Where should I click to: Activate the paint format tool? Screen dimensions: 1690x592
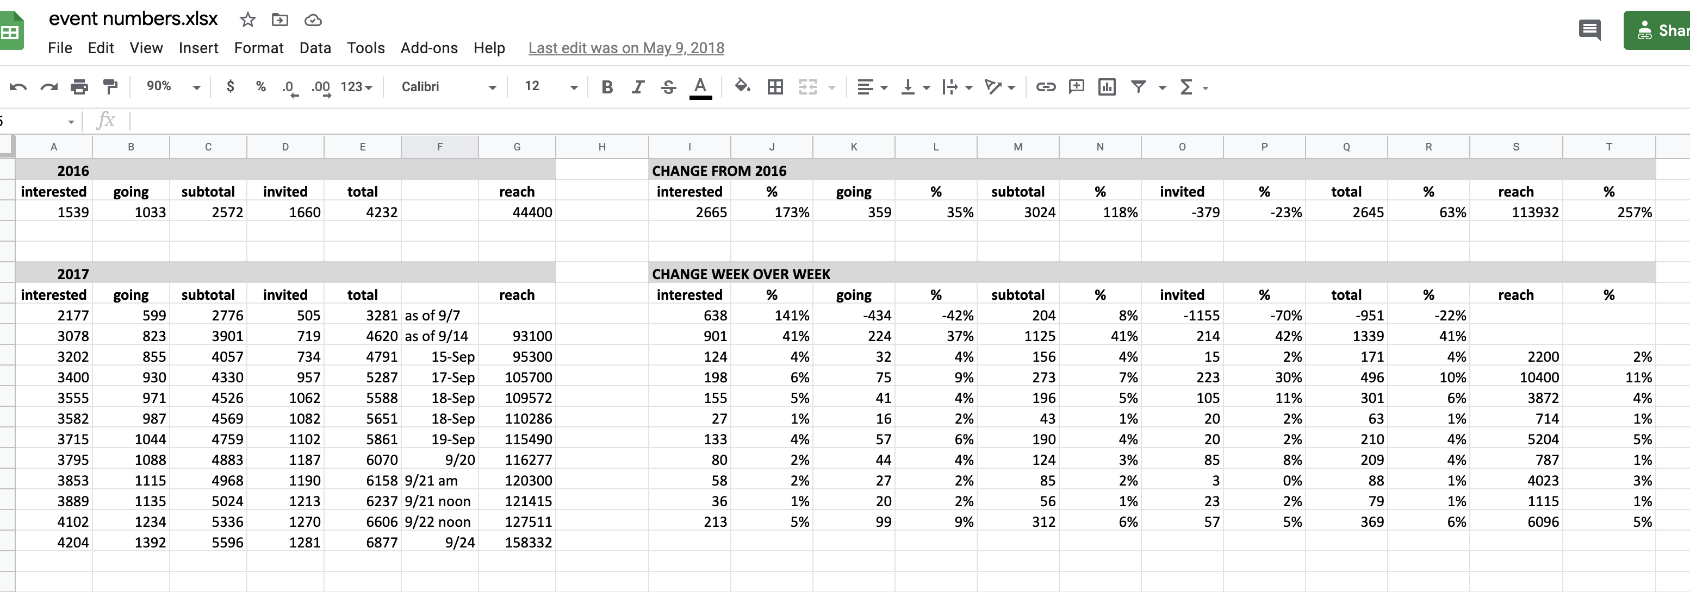110,86
